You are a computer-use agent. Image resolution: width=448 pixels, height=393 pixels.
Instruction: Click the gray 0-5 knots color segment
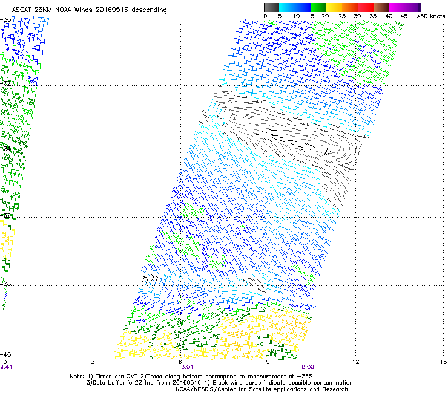(x=271, y=7)
